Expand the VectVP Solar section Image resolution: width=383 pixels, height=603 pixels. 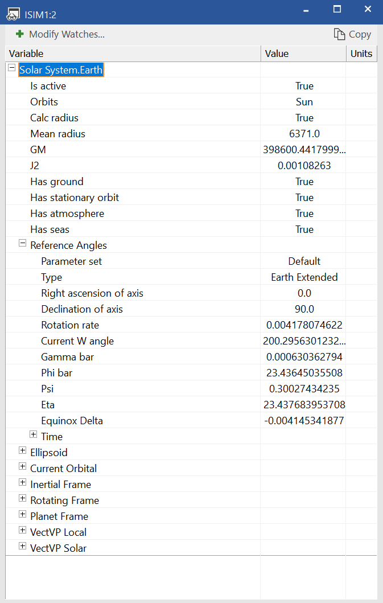23,546
